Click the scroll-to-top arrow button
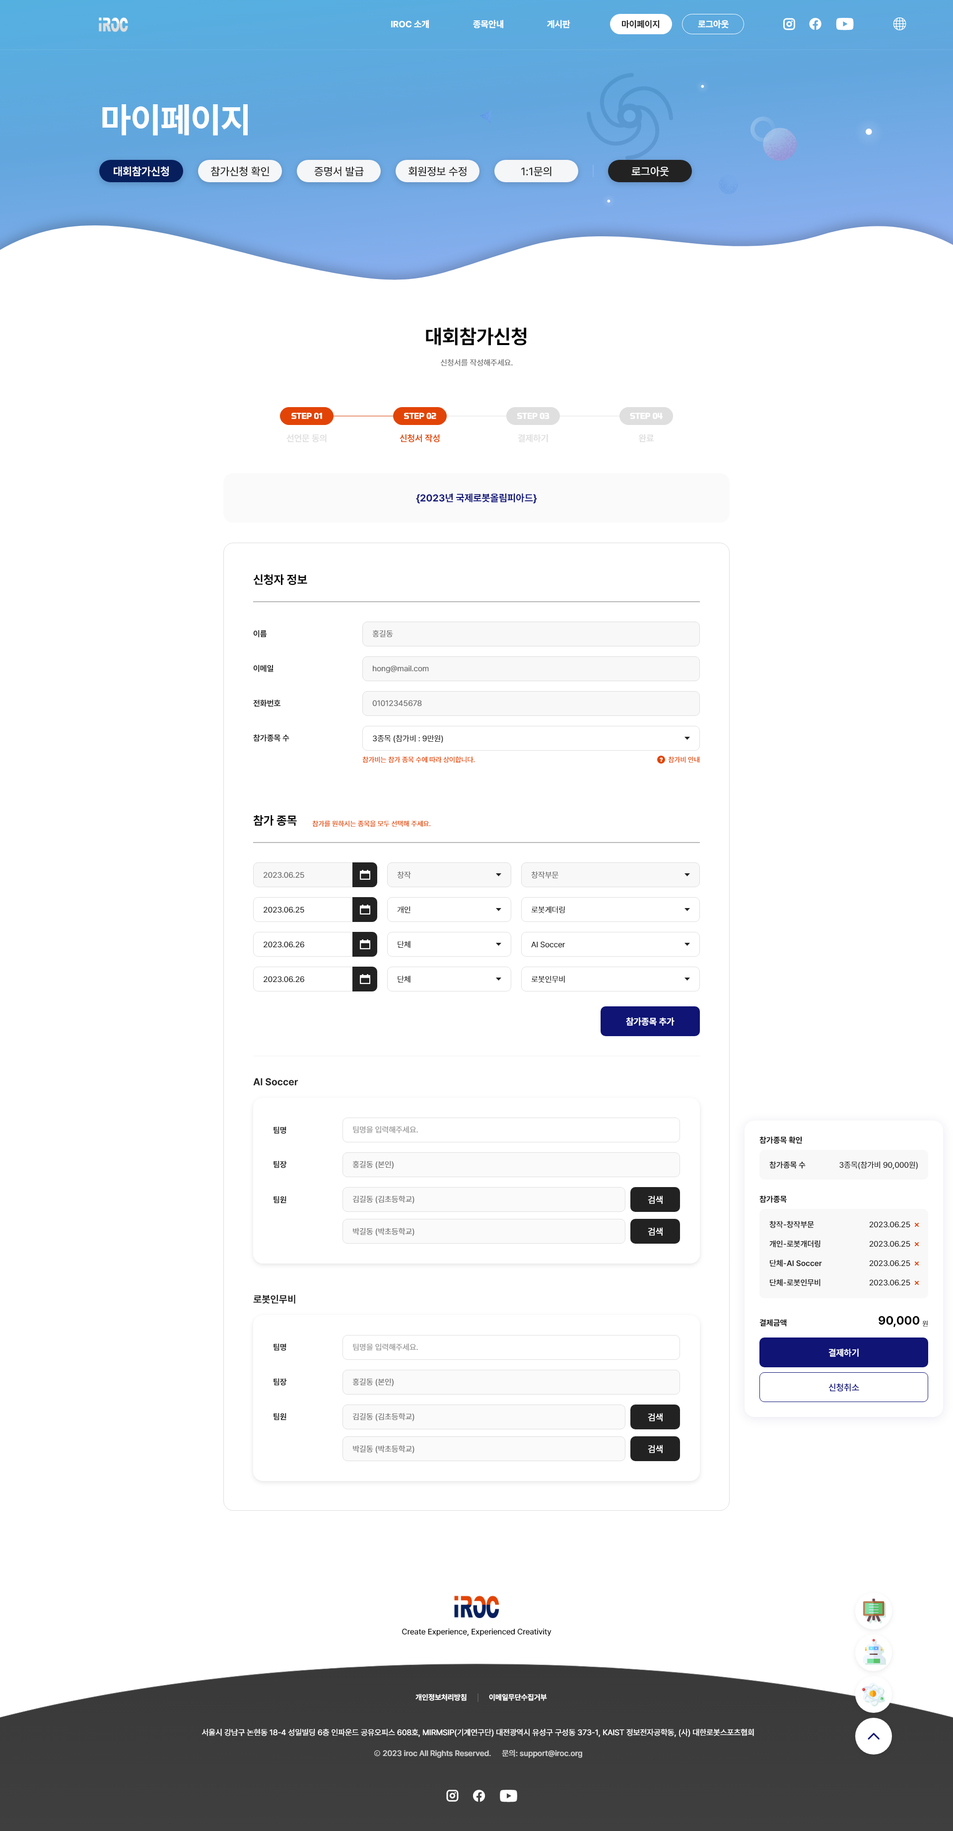 (873, 1736)
